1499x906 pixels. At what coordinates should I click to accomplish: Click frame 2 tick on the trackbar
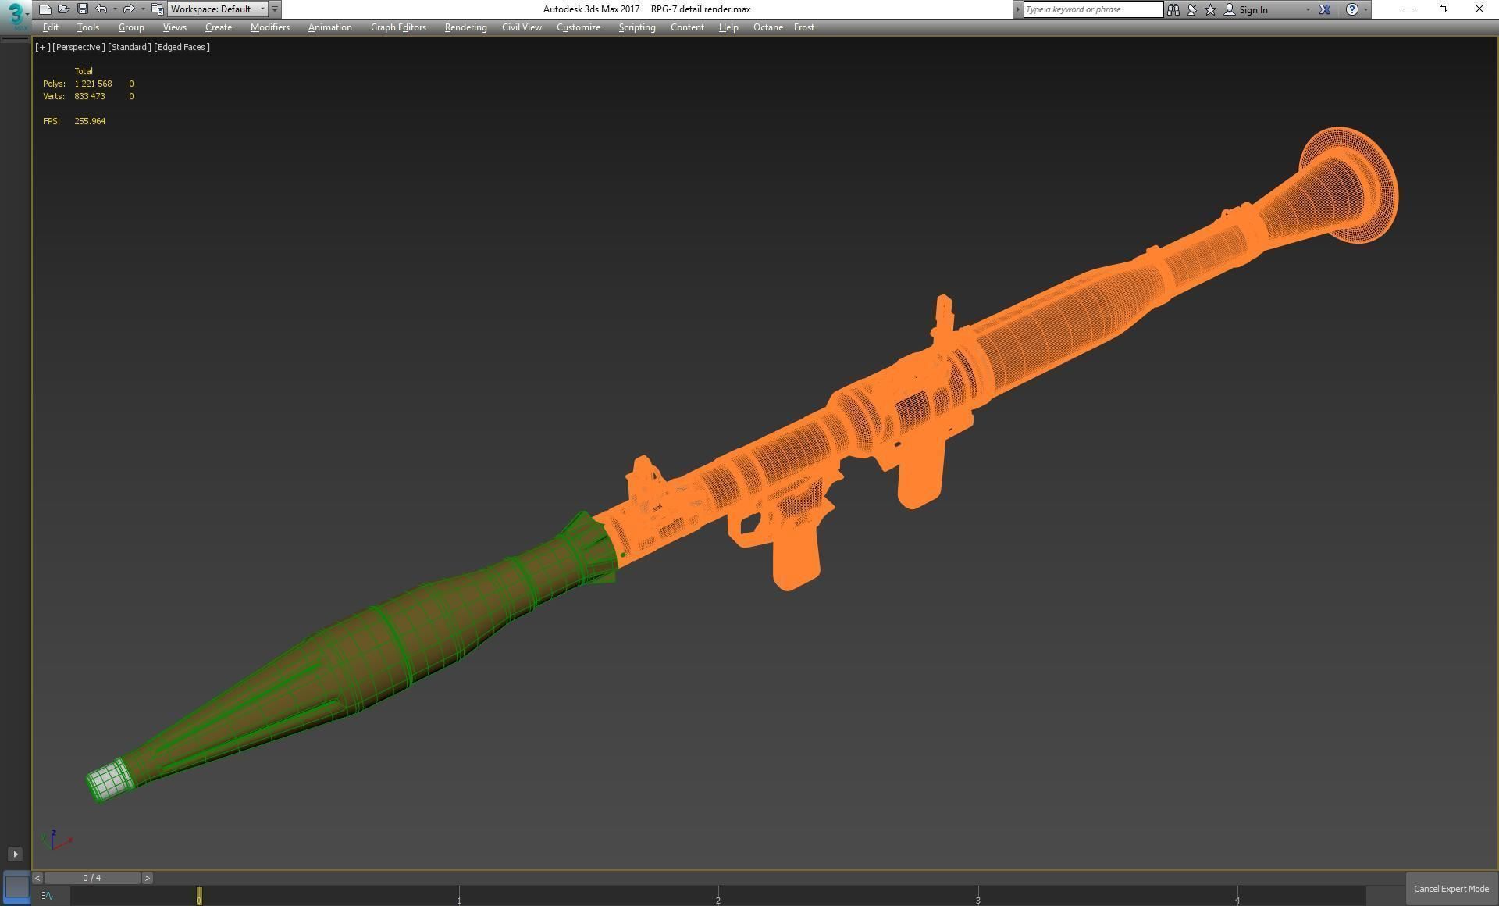point(718,896)
